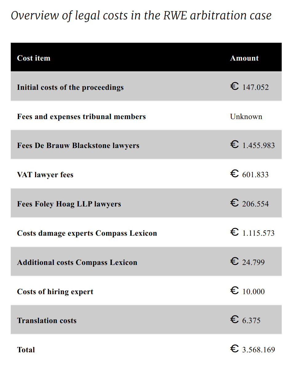Click the € 147.052 amount
This screenshot has height=368, width=302.
[249, 86]
